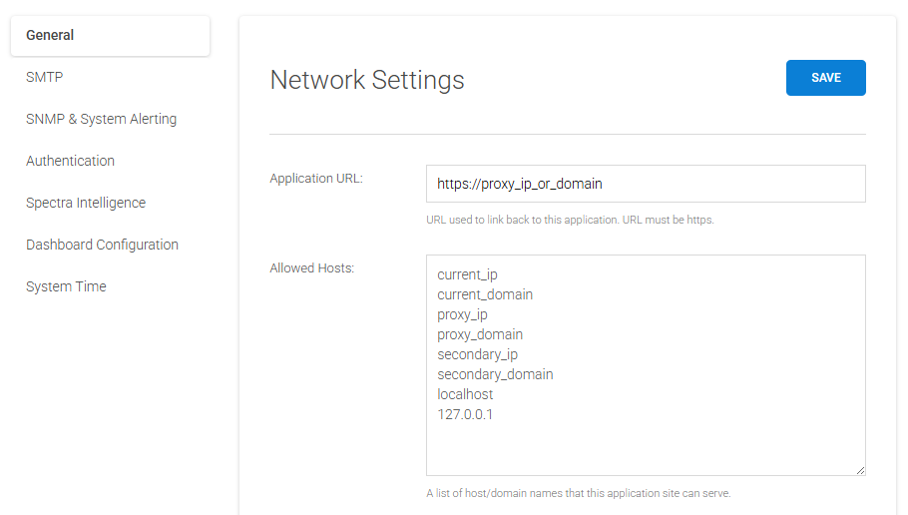Open Dashboard Configuration

pyautogui.click(x=102, y=245)
